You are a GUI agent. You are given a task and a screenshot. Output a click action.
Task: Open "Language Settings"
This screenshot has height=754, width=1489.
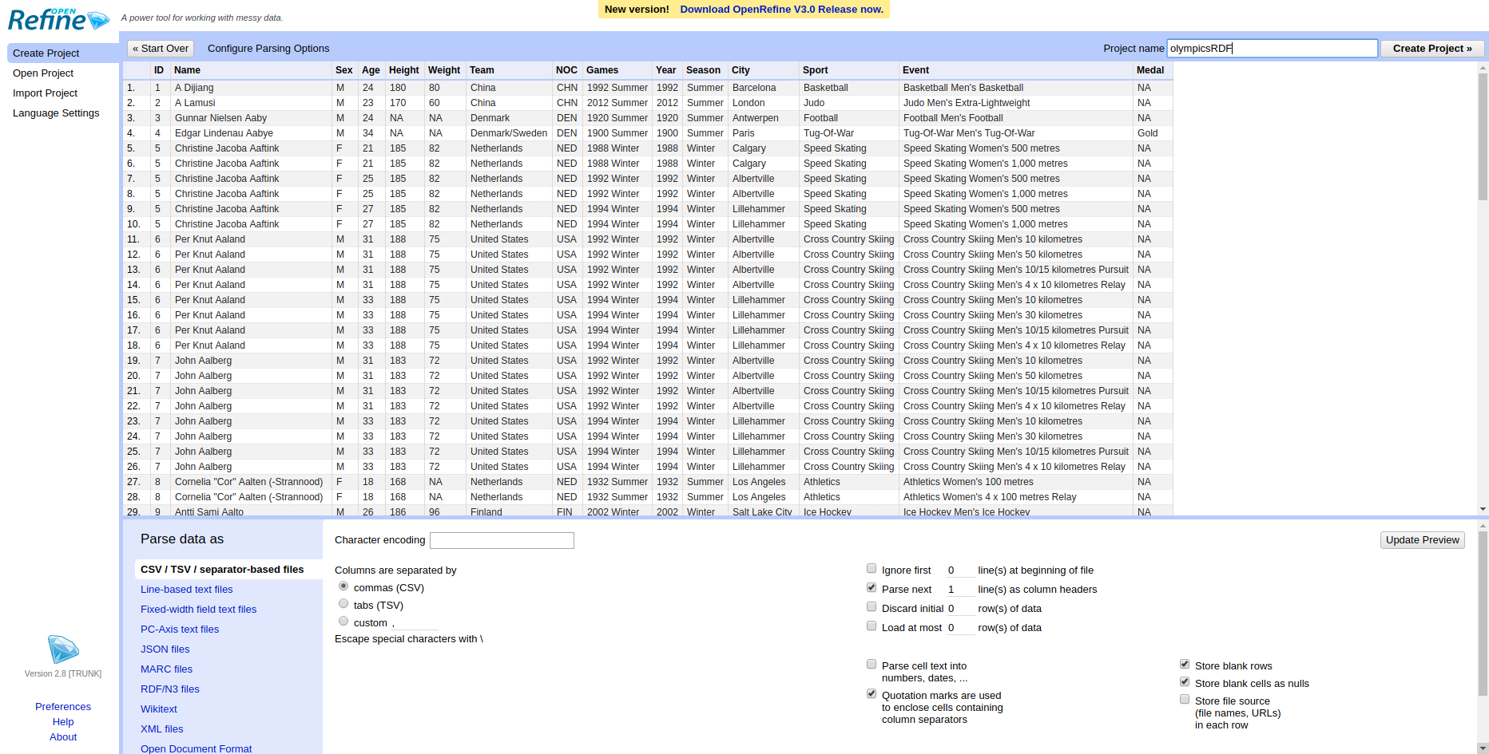click(56, 113)
